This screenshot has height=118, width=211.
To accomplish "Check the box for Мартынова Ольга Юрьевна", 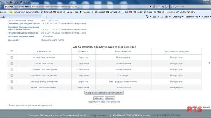I will point(12,75).
